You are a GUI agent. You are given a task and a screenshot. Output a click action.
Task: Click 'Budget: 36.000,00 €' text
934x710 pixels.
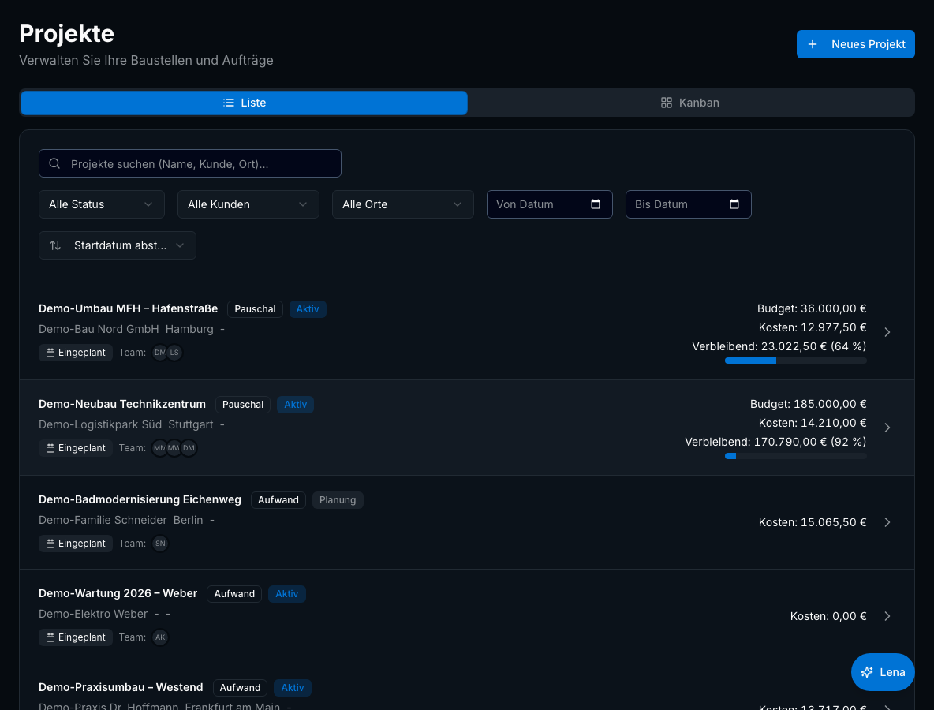pyautogui.click(x=811, y=308)
